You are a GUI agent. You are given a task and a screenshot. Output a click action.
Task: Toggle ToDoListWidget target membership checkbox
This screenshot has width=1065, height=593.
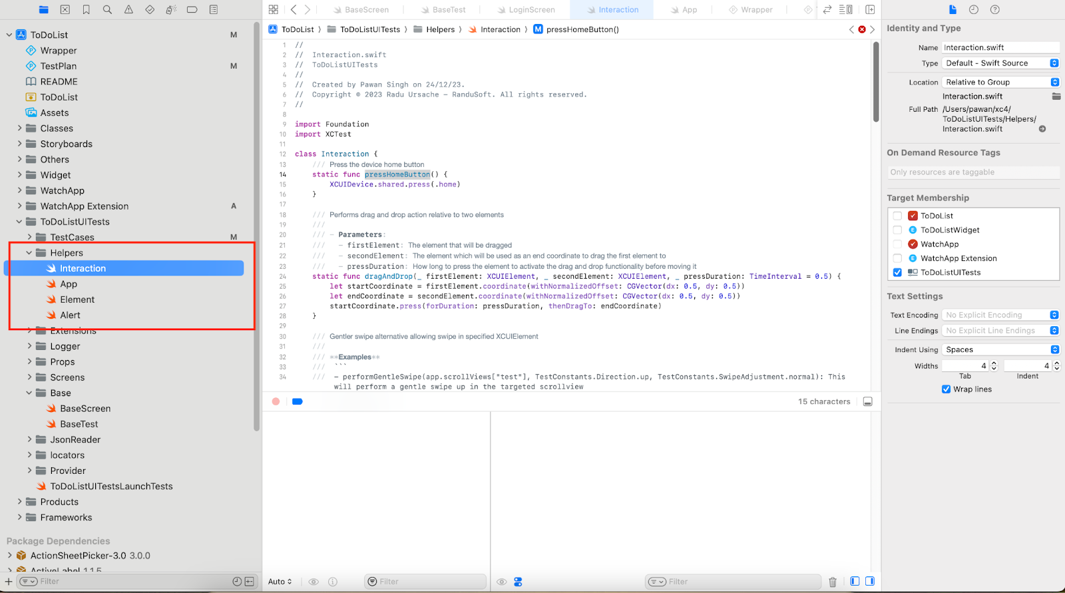click(x=897, y=230)
